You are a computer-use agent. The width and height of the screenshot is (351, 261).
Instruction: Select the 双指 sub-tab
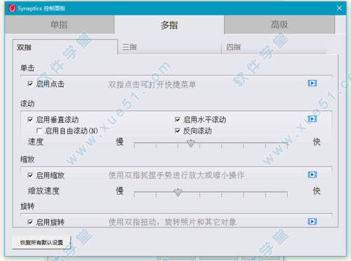[x=65, y=47]
